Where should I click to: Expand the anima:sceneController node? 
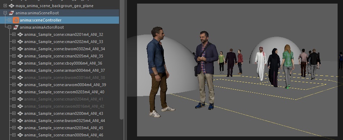[9, 20]
